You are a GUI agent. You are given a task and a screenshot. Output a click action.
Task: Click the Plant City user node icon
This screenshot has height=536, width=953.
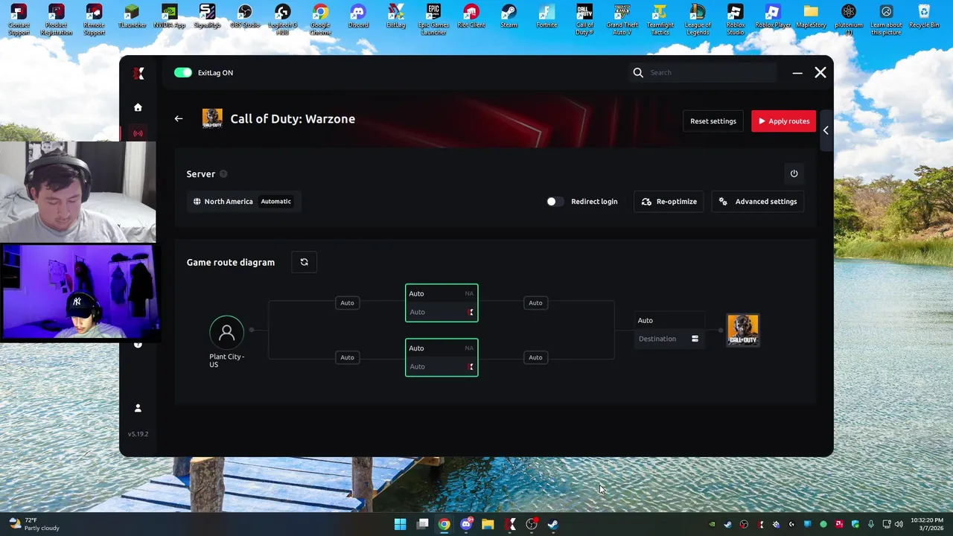[x=227, y=333]
